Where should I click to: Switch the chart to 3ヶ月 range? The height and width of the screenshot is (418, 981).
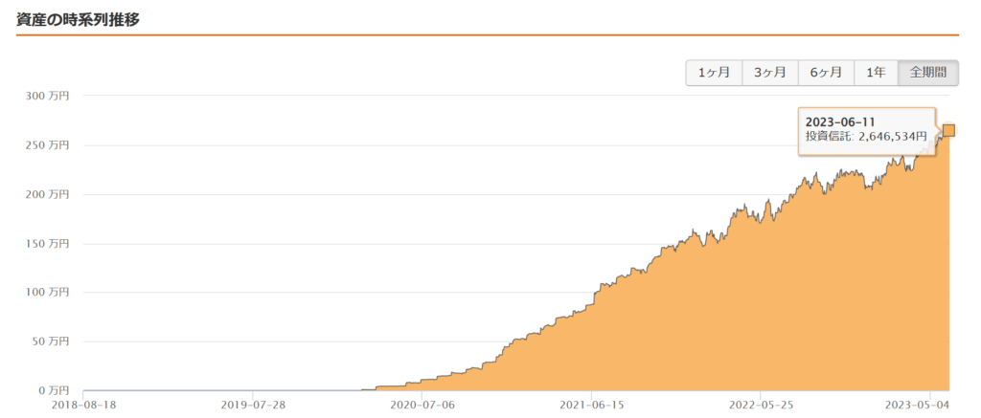click(770, 73)
